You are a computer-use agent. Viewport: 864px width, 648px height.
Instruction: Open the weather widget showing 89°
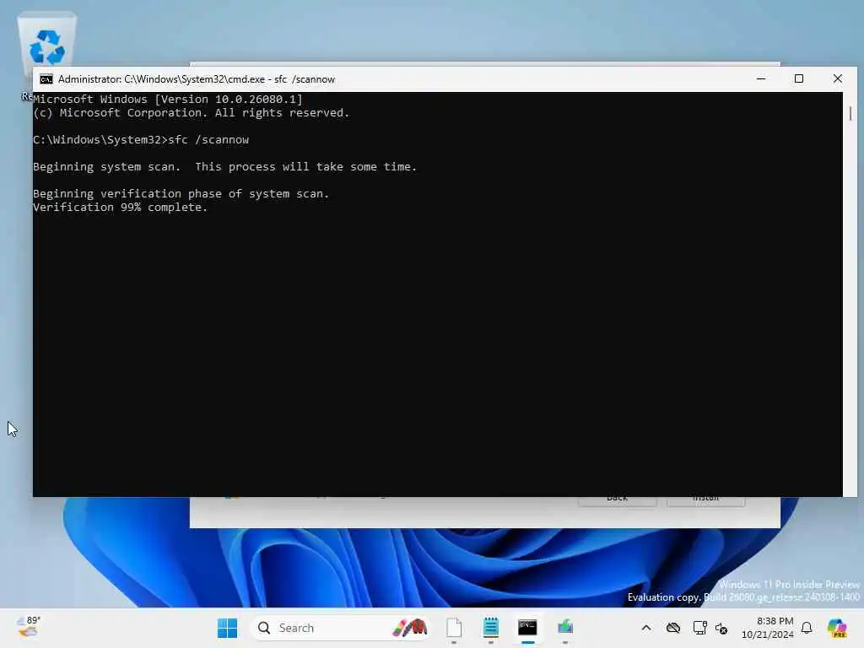click(28, 628)
